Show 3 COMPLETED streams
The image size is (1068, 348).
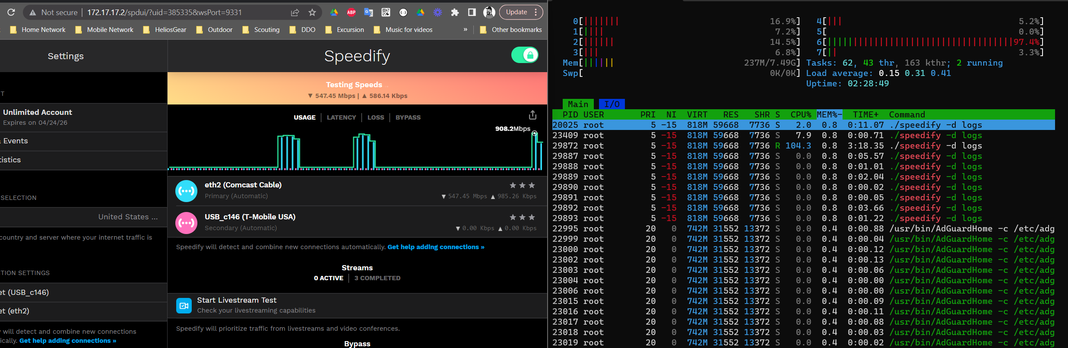pos(377,278)
